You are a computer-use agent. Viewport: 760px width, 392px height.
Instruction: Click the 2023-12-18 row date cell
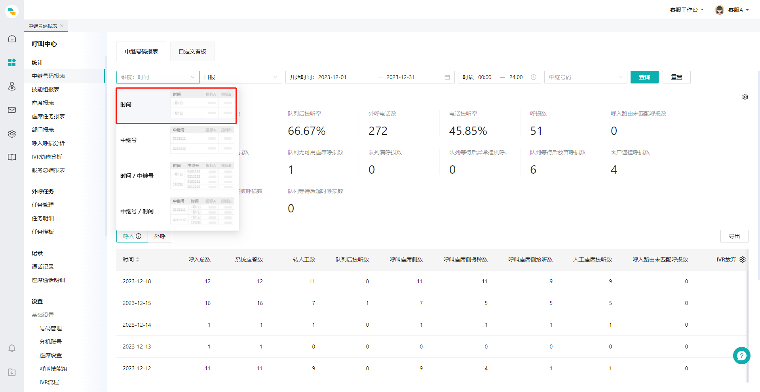pos(137,281)
